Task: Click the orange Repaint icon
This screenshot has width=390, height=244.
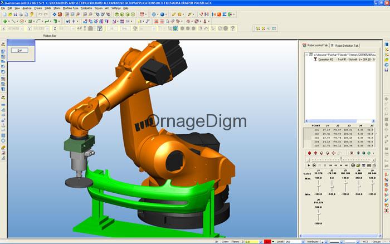Action: click(60, 14)
